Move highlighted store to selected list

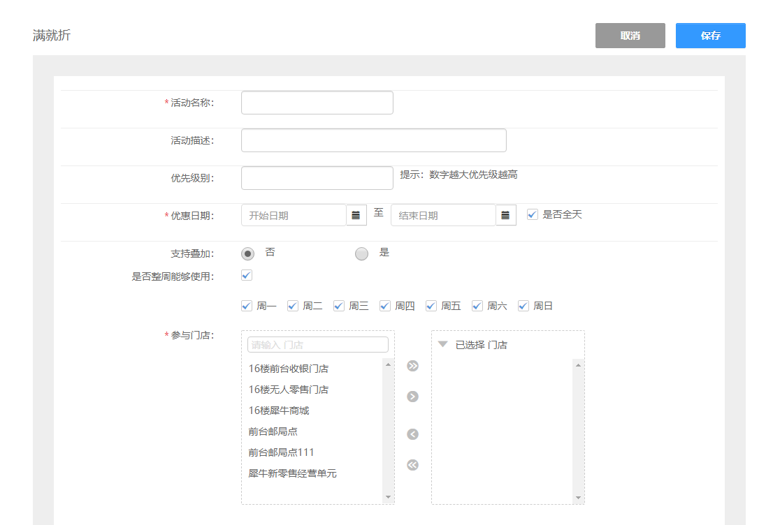point(412,397)
